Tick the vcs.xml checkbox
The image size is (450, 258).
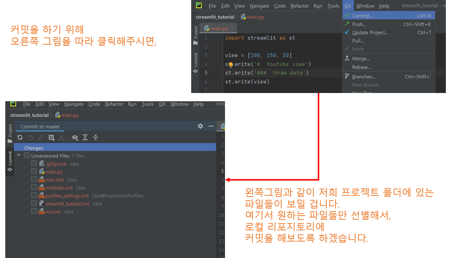coord(34,211)
